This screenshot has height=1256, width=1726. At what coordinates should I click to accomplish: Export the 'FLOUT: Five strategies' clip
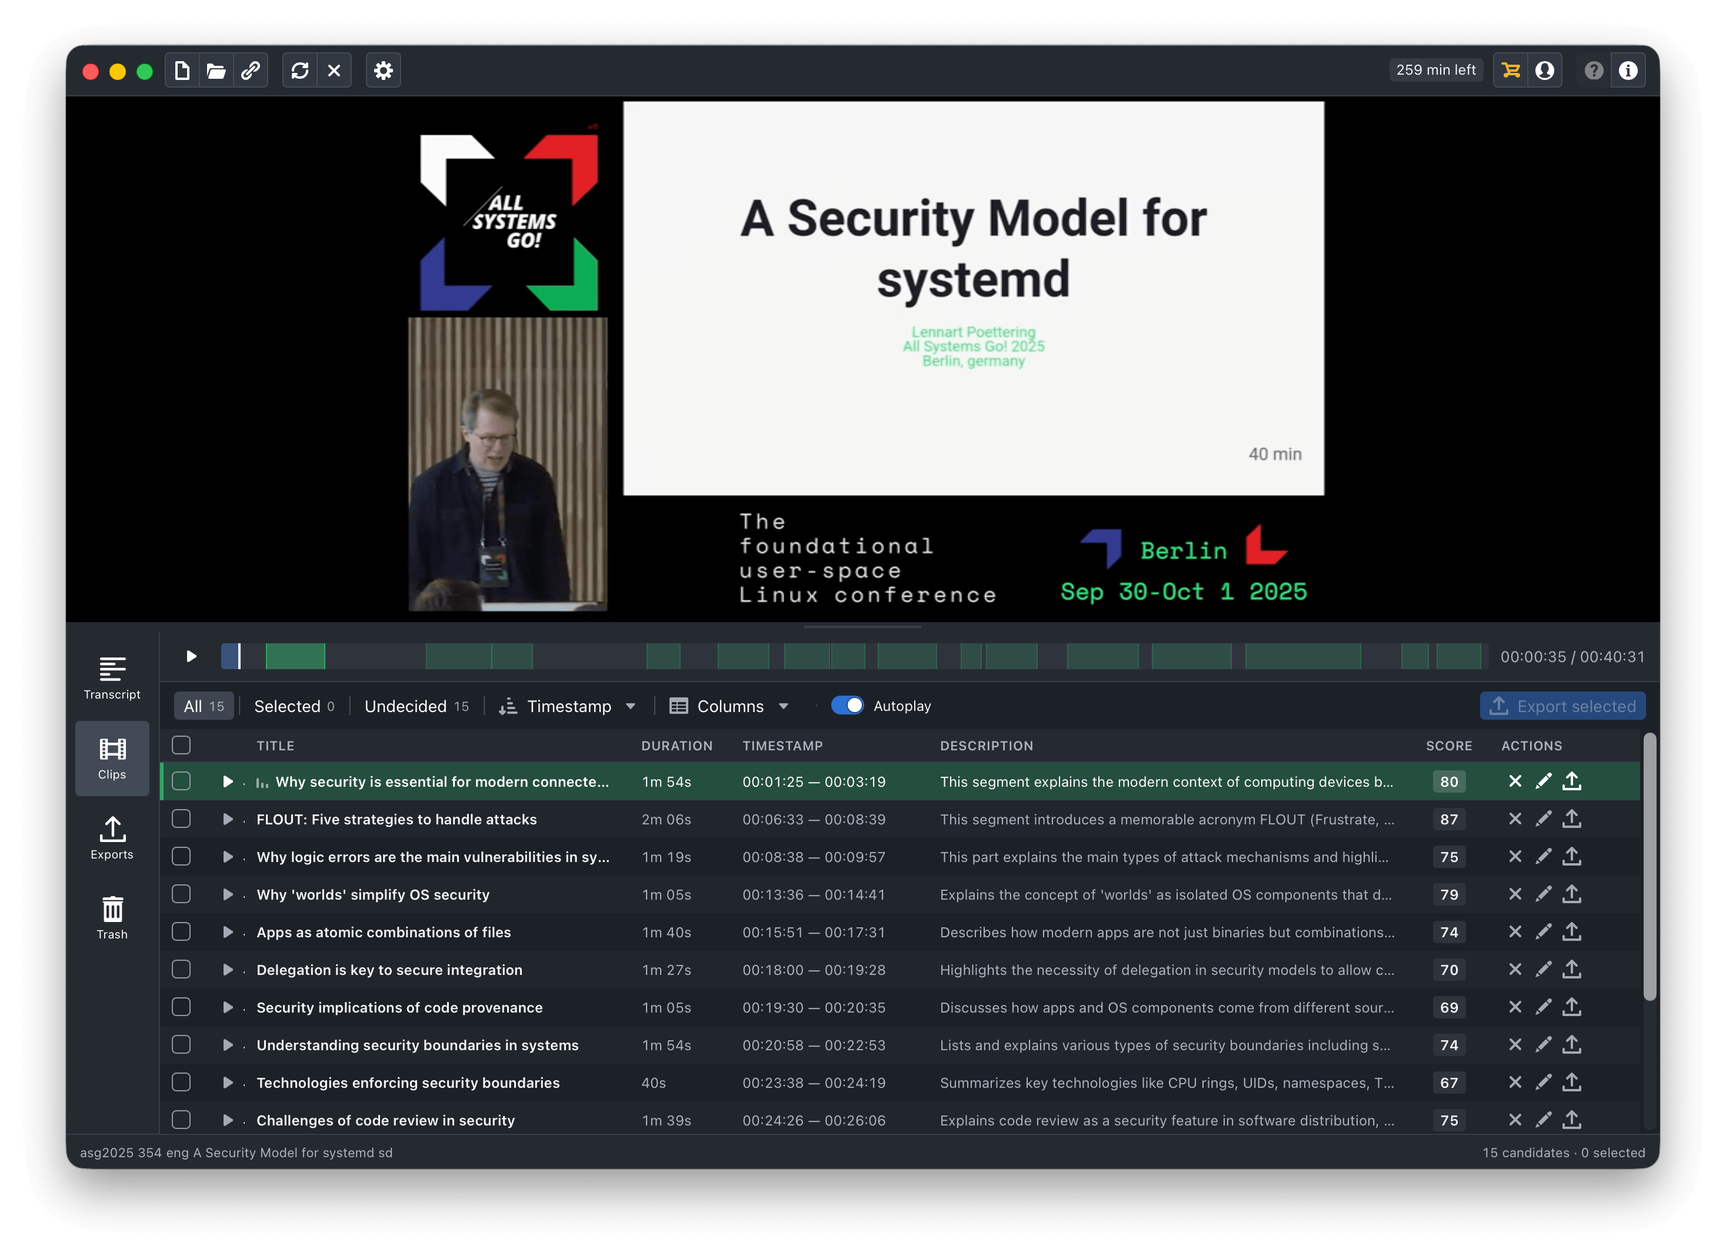1571,819
